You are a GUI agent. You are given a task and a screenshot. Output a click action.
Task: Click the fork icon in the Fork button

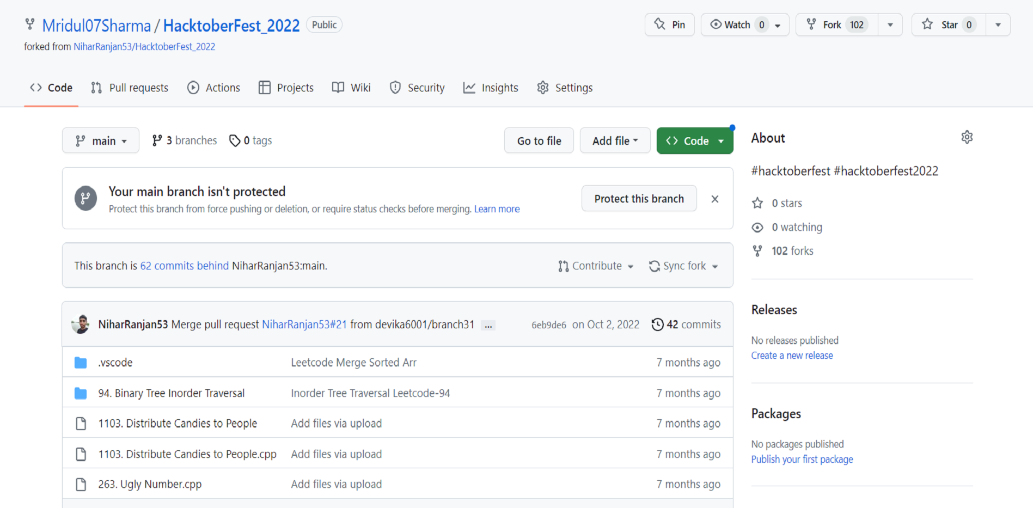click(x=811, y=25)
